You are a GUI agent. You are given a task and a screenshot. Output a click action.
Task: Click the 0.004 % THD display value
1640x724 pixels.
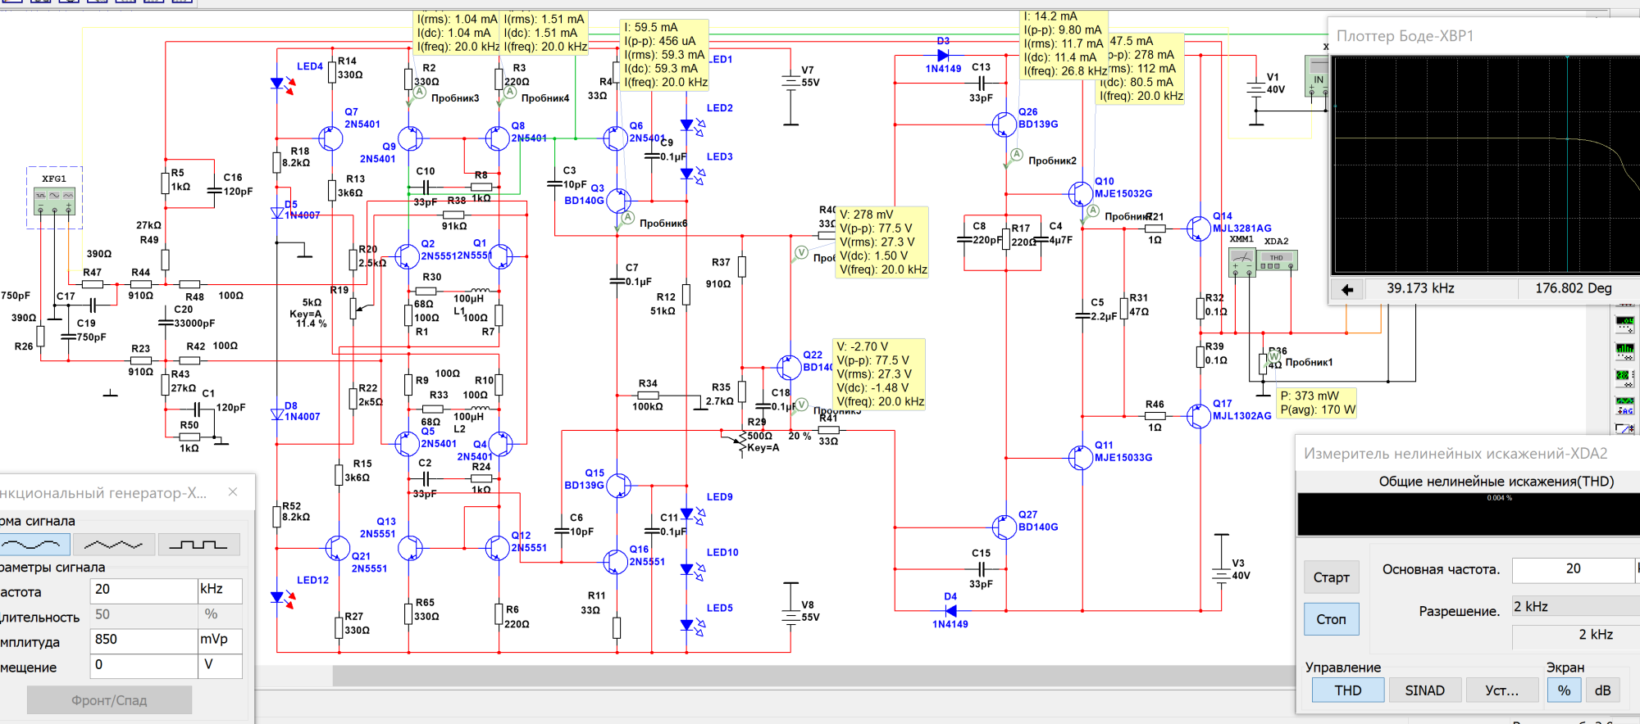[1499, 498]
